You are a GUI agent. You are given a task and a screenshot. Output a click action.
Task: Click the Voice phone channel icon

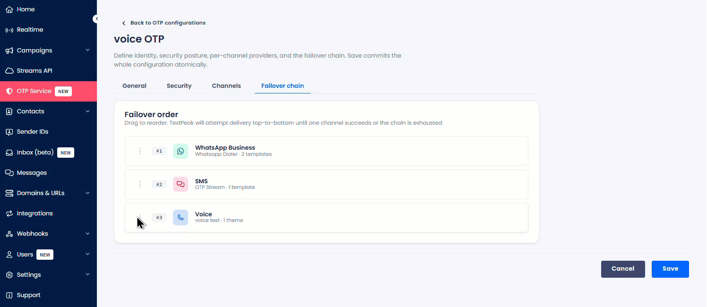coord(181,217)
